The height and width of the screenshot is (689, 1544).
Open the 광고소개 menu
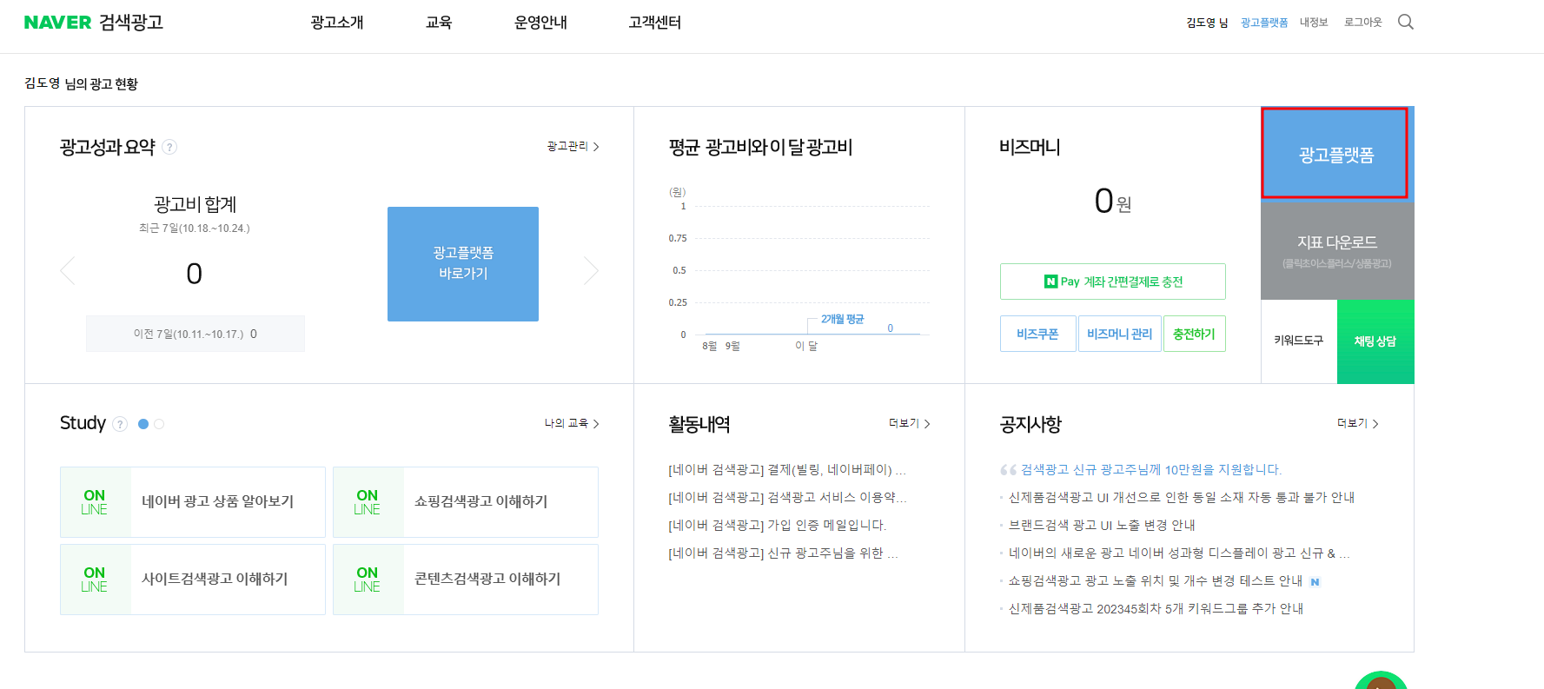(x=337, y=23)
